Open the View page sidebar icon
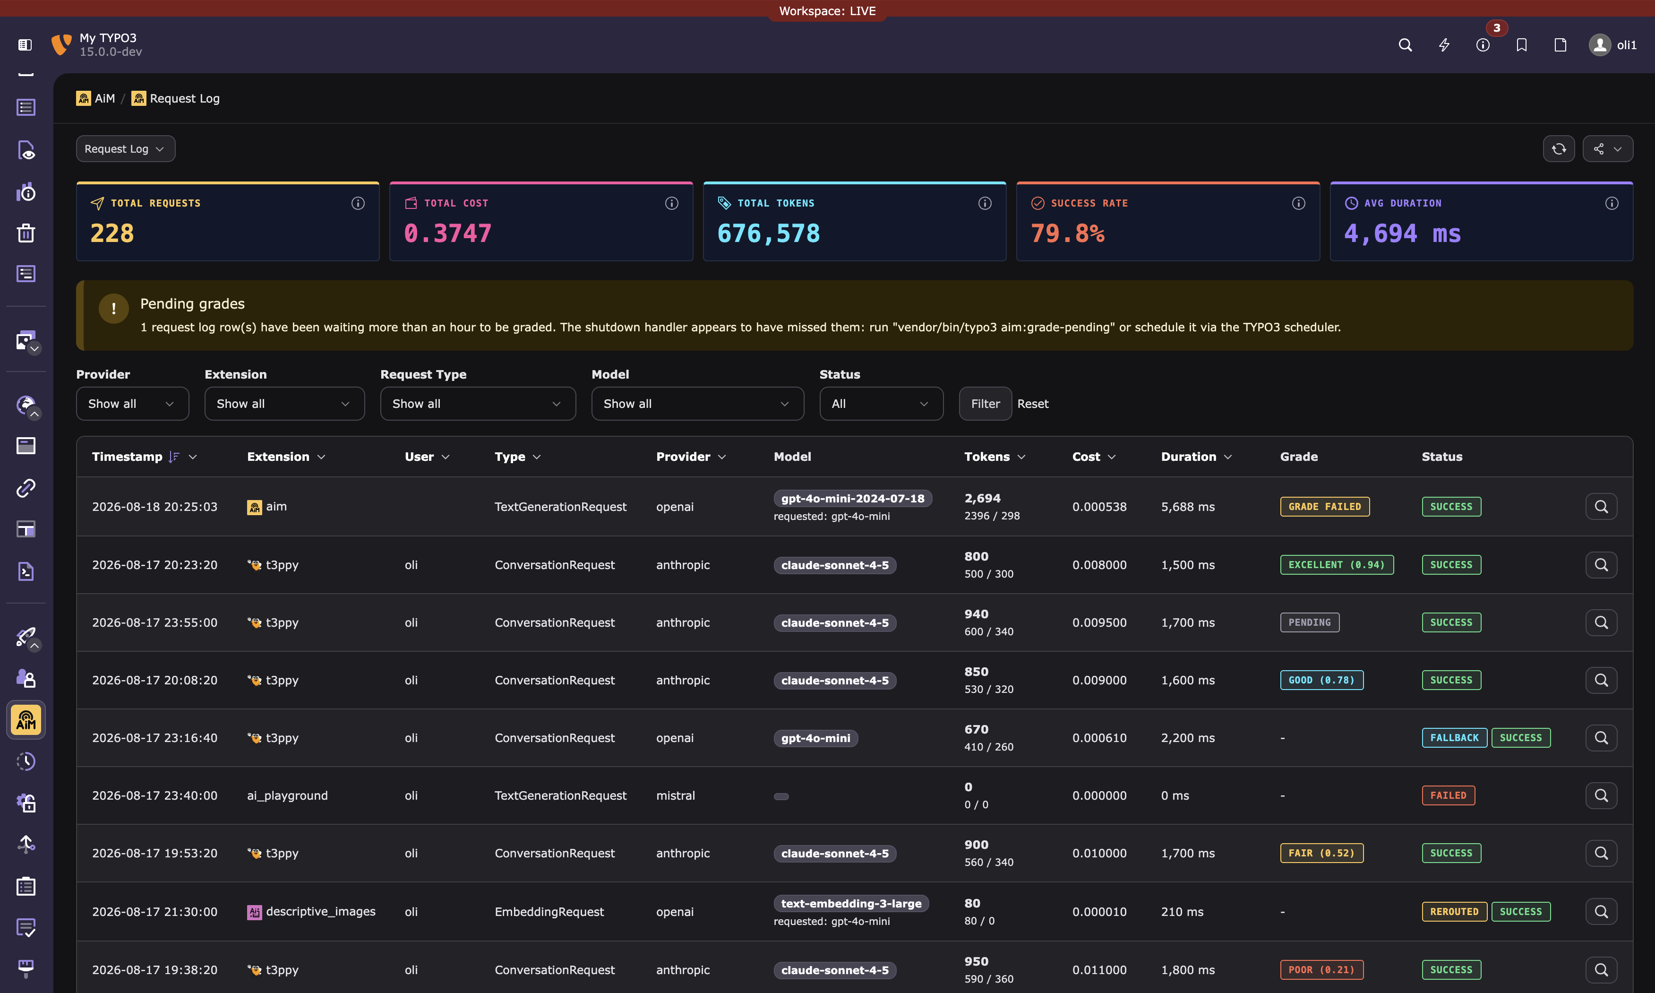The width and height of the screenshot is (1655, 993). 26,150
